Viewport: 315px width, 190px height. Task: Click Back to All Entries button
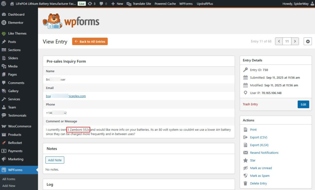(90, 41)
